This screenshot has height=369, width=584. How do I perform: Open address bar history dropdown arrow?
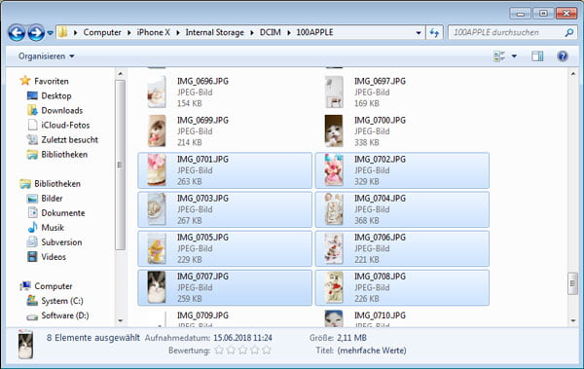click(x=419, y=33)
